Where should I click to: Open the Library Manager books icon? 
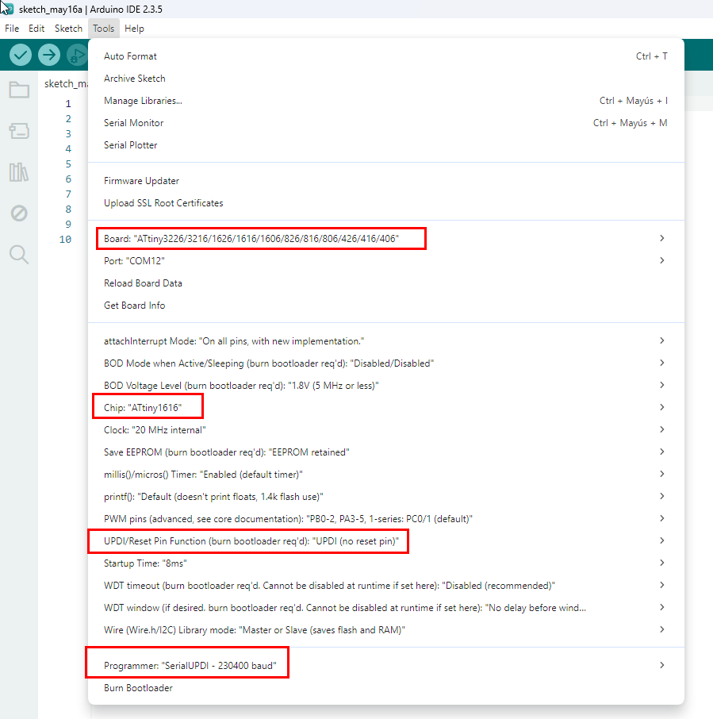click(19, 172)
